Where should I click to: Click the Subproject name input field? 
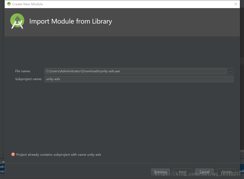pyautogui.click(x=139, y=79)
